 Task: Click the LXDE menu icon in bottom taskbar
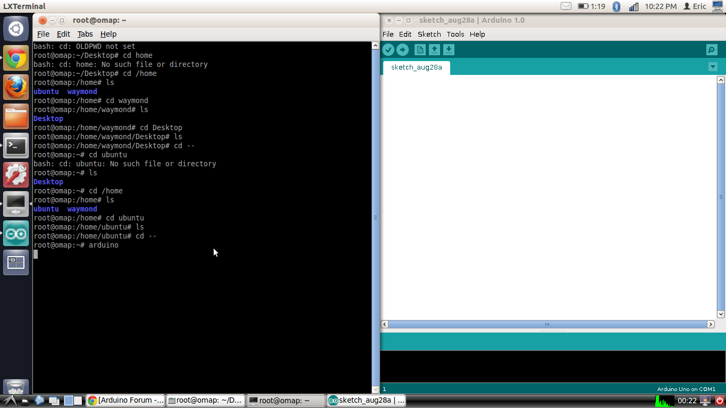tap(9, 401)
